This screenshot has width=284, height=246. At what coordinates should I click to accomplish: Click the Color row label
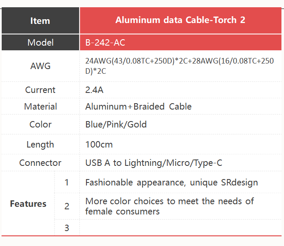click(40, 124)
